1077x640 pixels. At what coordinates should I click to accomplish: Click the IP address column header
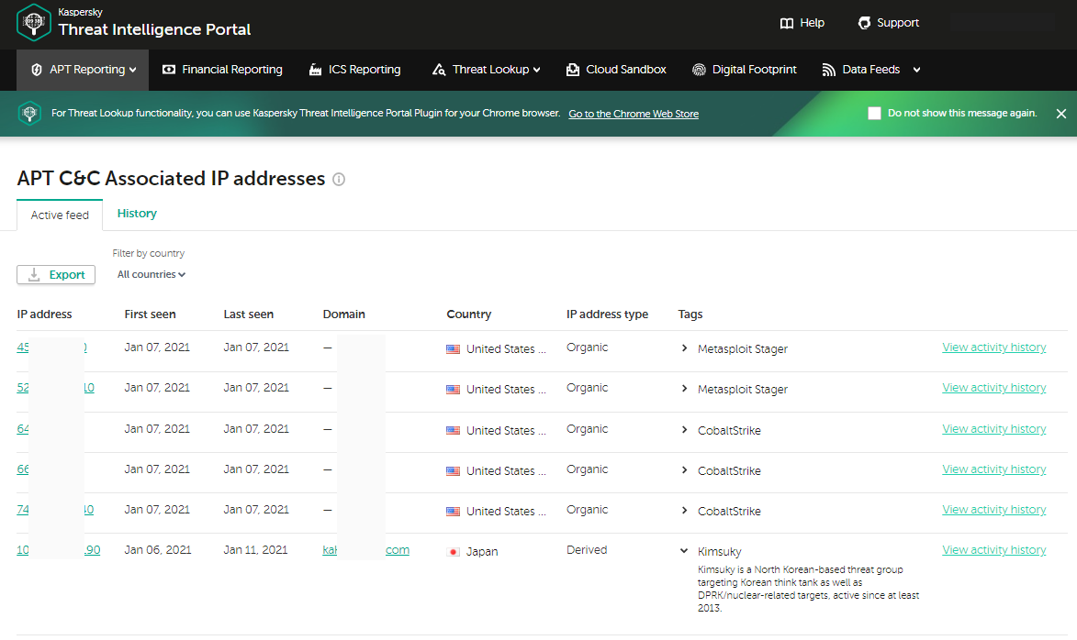point(45,314)
